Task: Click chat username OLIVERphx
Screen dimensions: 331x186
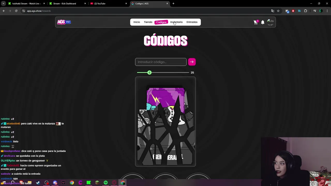Action: [x=8, y=161]
